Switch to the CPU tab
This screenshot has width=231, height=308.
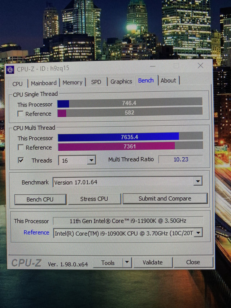[17, 84]
